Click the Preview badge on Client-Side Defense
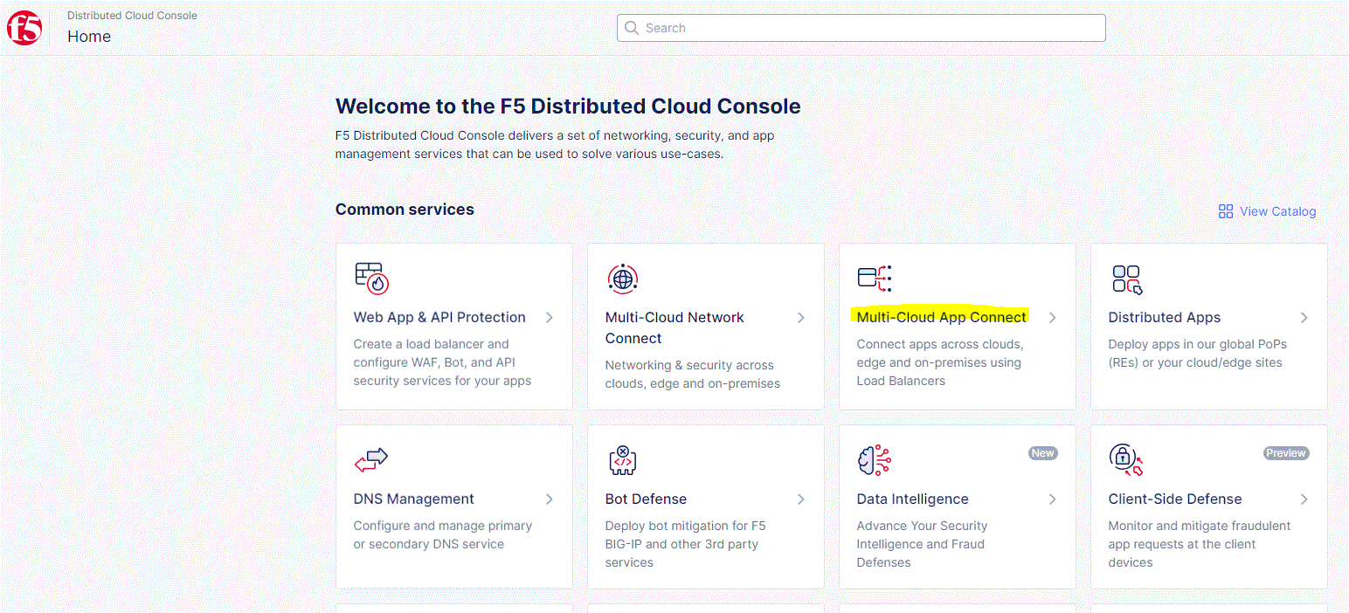 (x=1286, y=453)
